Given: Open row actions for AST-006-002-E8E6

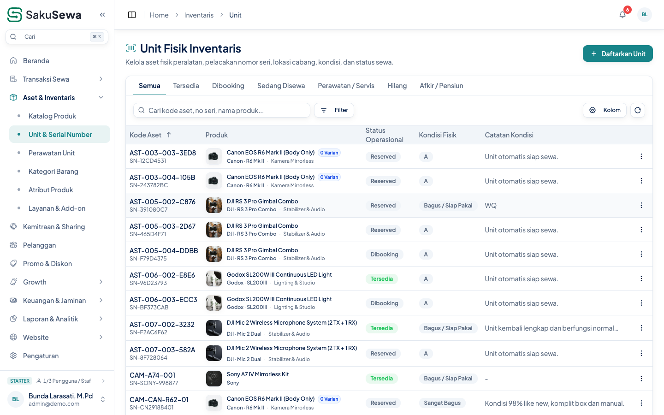Looking at the screenshot, I should (641, 279).
